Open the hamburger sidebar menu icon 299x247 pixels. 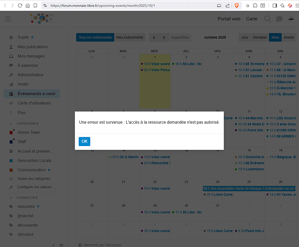tap(8, 19)
